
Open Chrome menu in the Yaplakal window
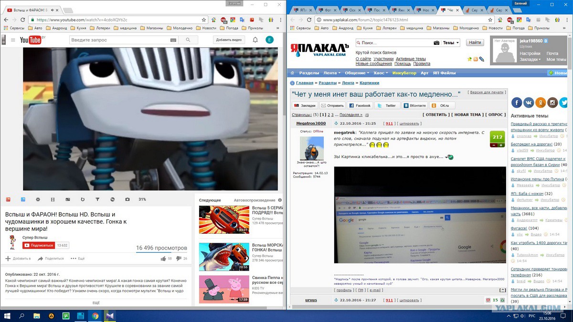[x=566, y=20]
